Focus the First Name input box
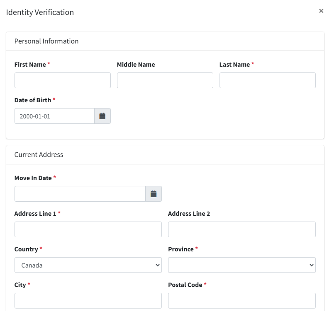The height and width of the screenshot is (311, 327). pyautogui.click(x=63, y=80)
